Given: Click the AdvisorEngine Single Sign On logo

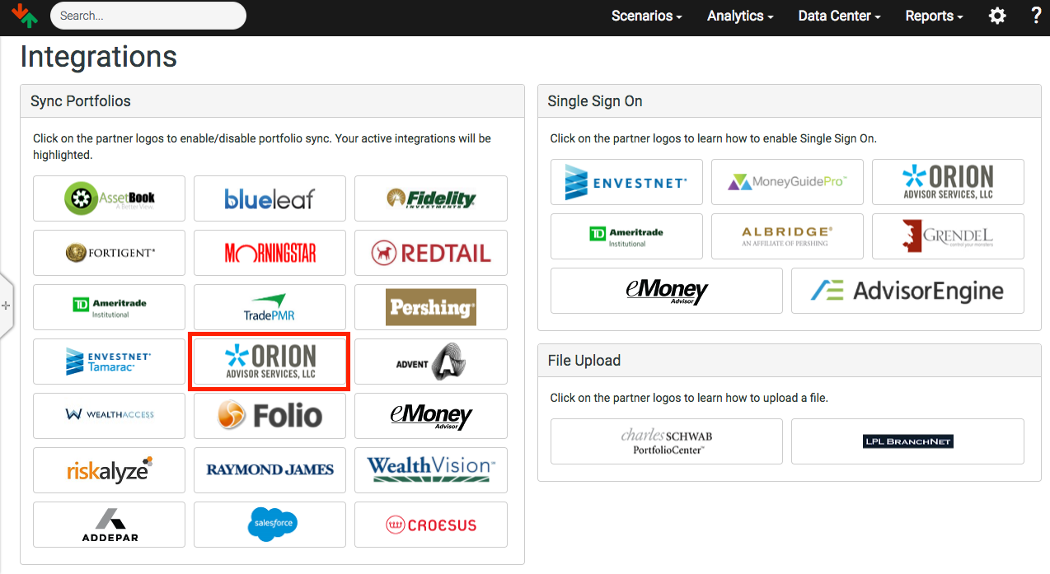Looking at the screenshot, I should coord(907,291).
